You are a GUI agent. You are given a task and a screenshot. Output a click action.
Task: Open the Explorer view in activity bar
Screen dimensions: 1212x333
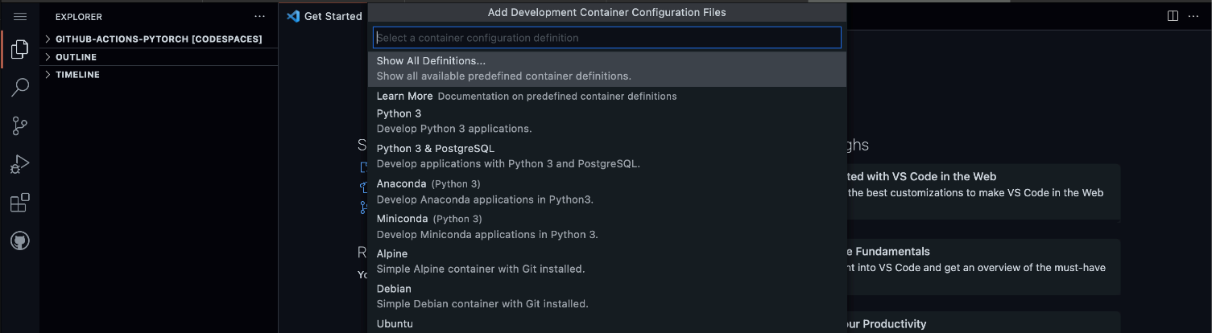pos(20,50)
